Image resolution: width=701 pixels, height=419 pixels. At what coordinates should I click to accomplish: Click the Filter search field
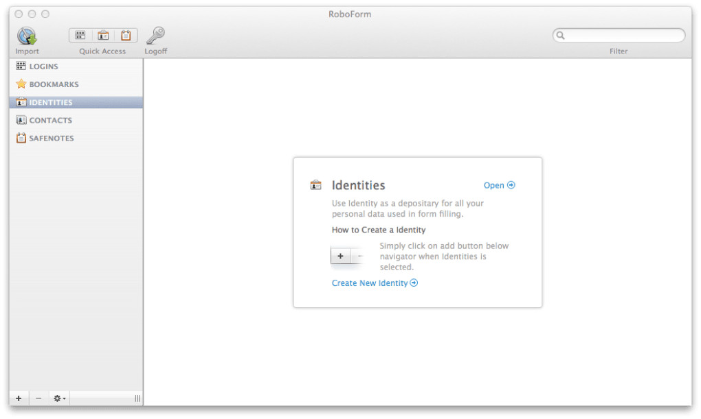click(619, 35)
